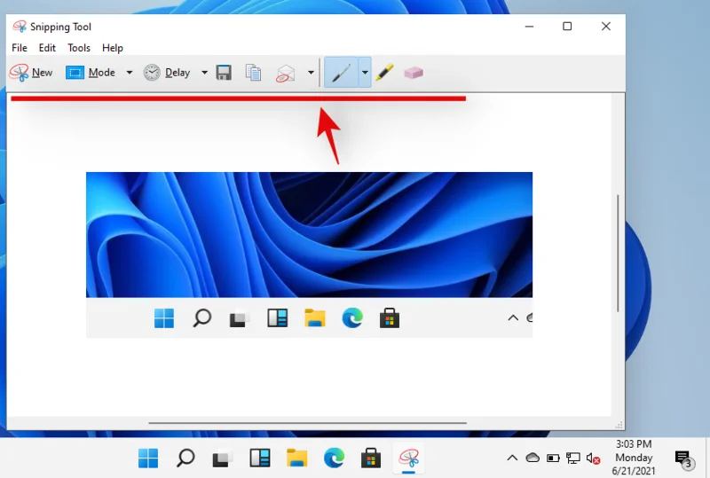
Task: Click the muted volume tray icon
Action: click(x=593, y=458)
